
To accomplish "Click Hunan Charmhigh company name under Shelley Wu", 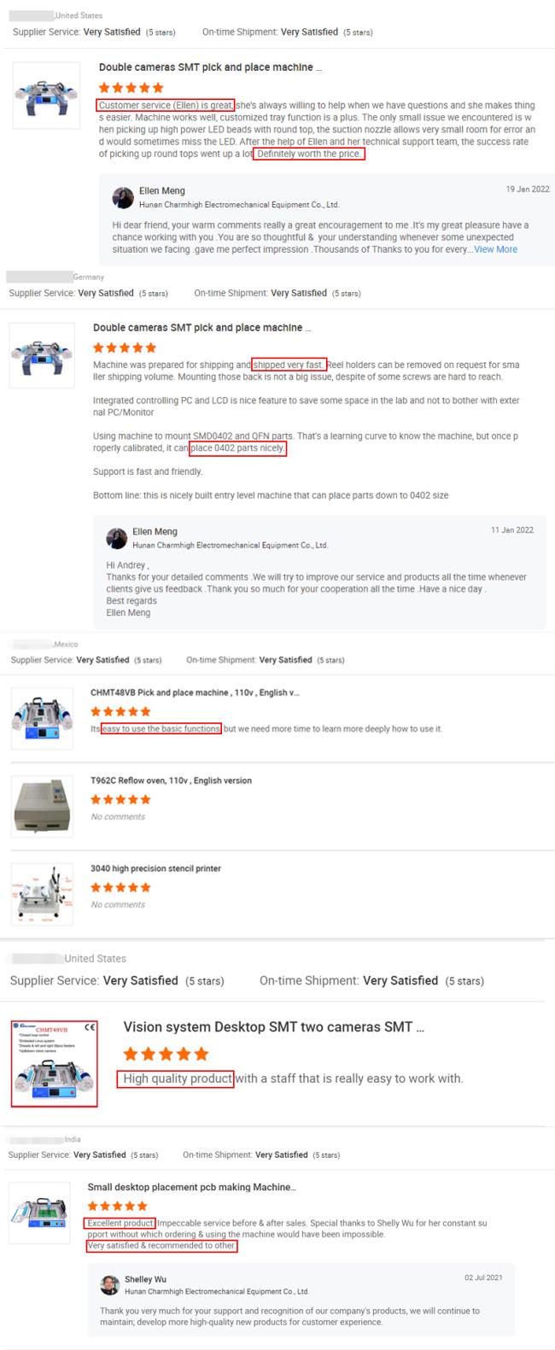I will tap(217, 1291).
